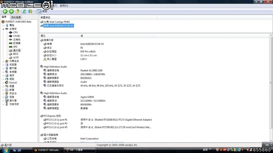Click the up-one-level folder arrow icon

[x=17, y=11]
